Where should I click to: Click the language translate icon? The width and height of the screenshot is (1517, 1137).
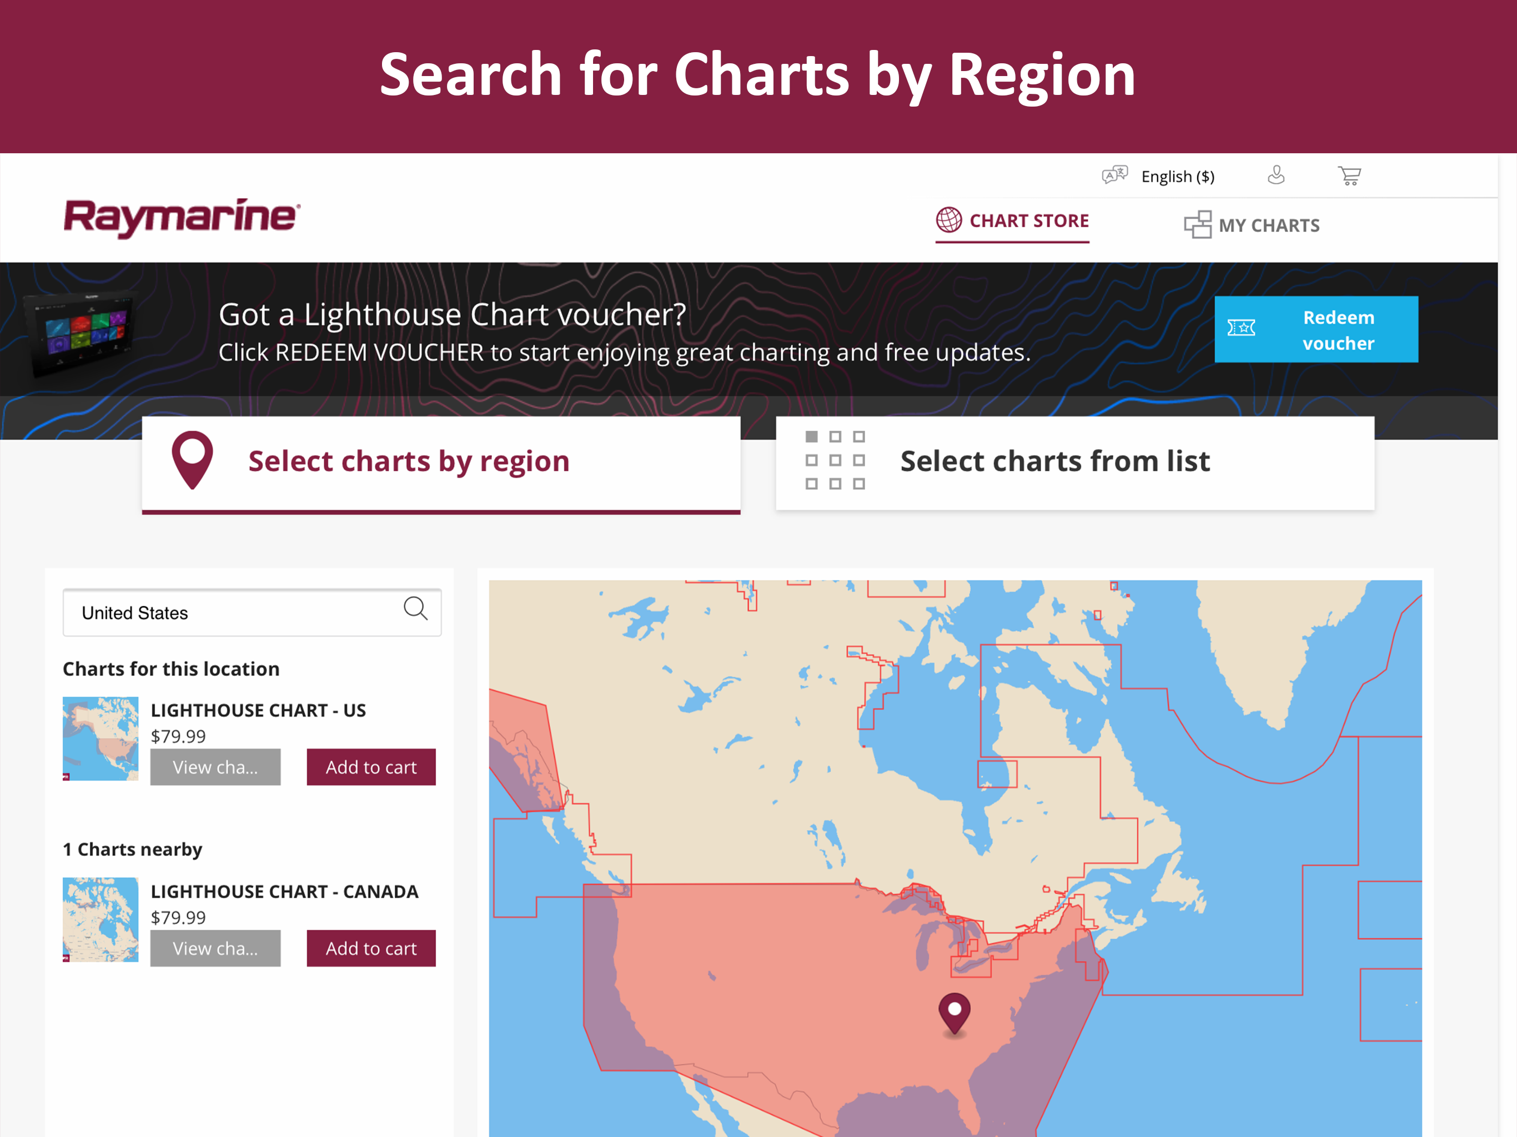pos(1114,175)
